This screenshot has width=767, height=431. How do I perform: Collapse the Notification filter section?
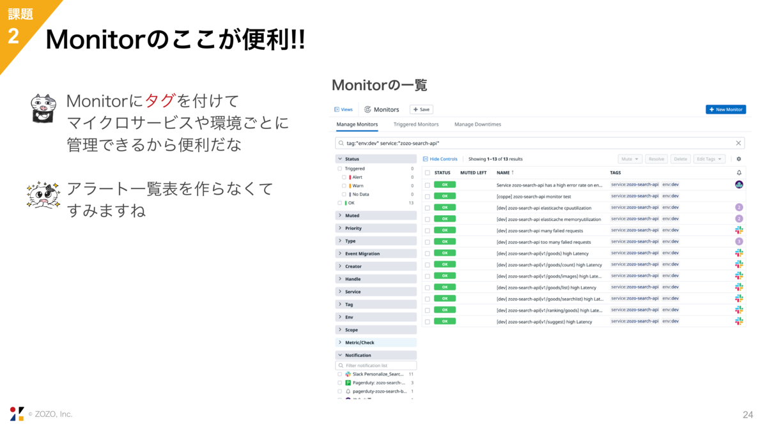tap(376, 355)
